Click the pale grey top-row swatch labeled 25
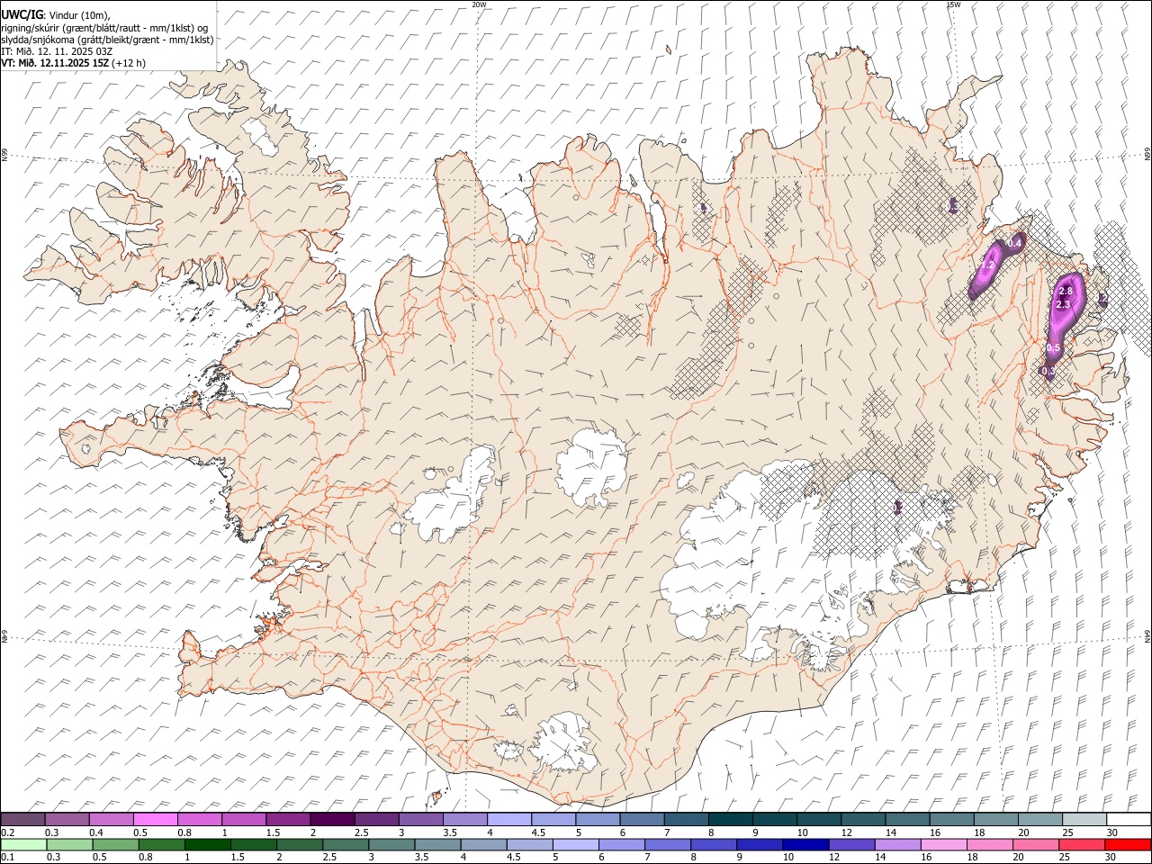The height and width of the screenshot is (864, 1152). click(x=1084, y=820)
